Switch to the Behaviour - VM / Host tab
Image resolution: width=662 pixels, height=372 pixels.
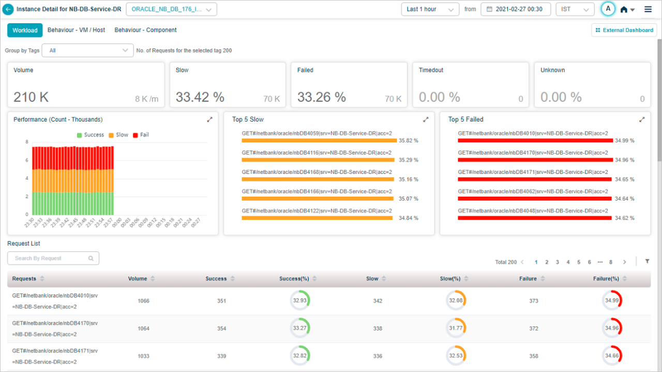[76, 30]
